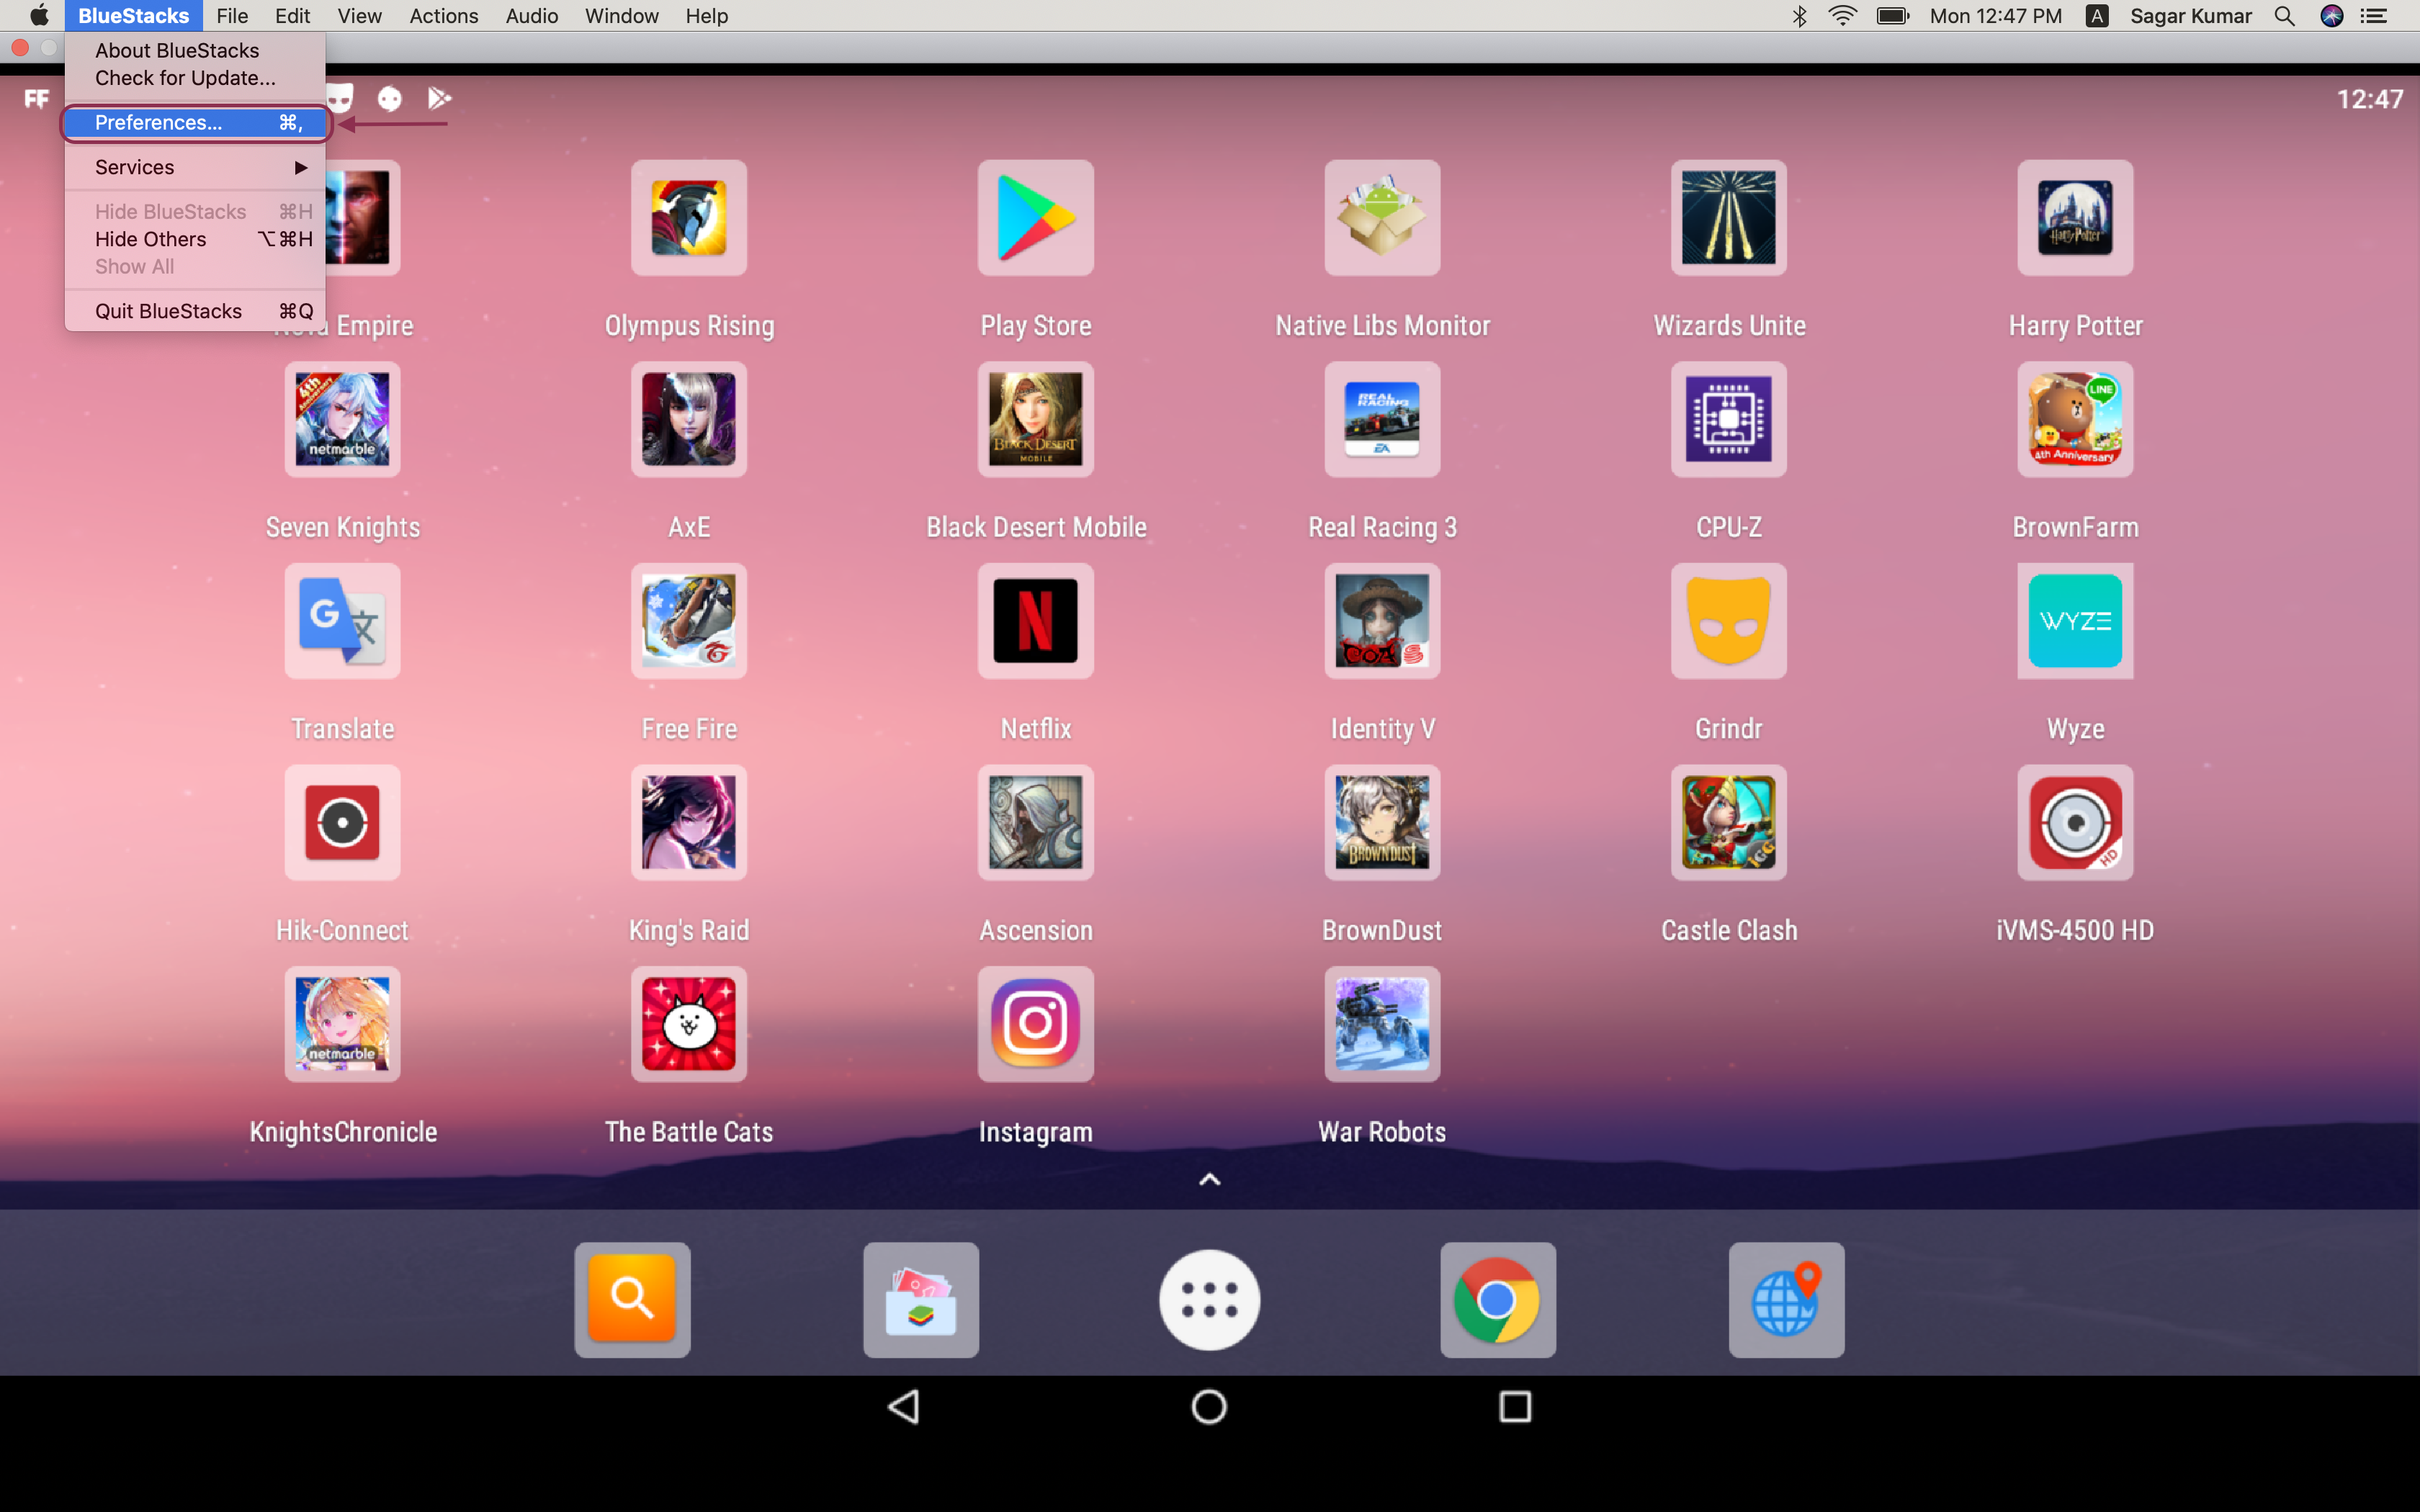This screenshot has width=2420, height=1512.
Task: Expand Services submenu arrow
Action: click(301, 167)
